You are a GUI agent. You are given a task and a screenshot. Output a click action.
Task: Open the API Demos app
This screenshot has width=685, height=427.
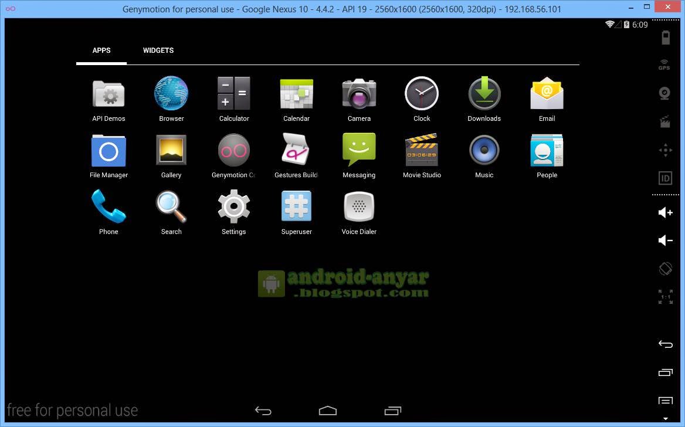coord(108,99)
